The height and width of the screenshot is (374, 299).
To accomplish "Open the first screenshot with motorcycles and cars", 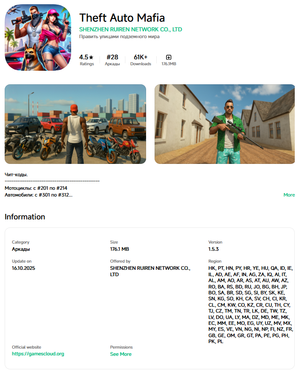I will click(75, 124).
